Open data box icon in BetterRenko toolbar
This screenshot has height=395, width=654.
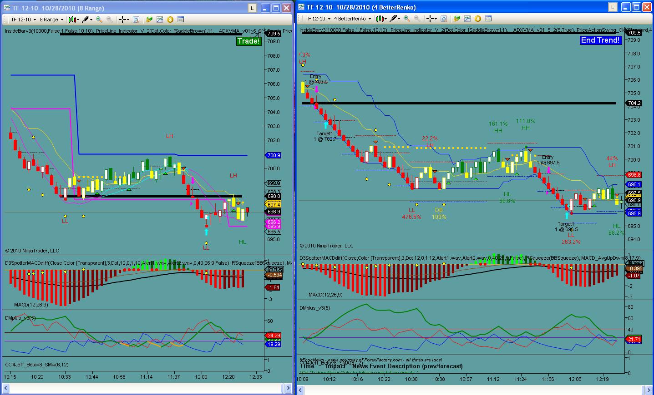click(443, 19)
